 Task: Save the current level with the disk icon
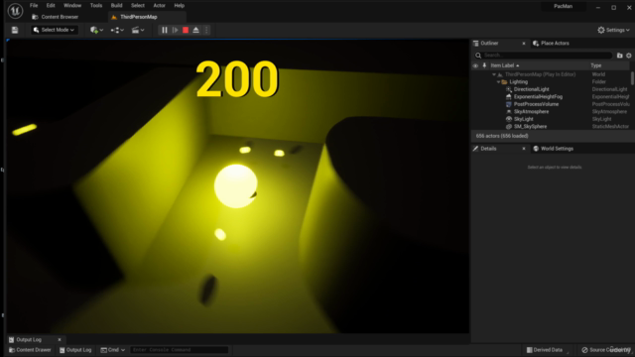15,30
